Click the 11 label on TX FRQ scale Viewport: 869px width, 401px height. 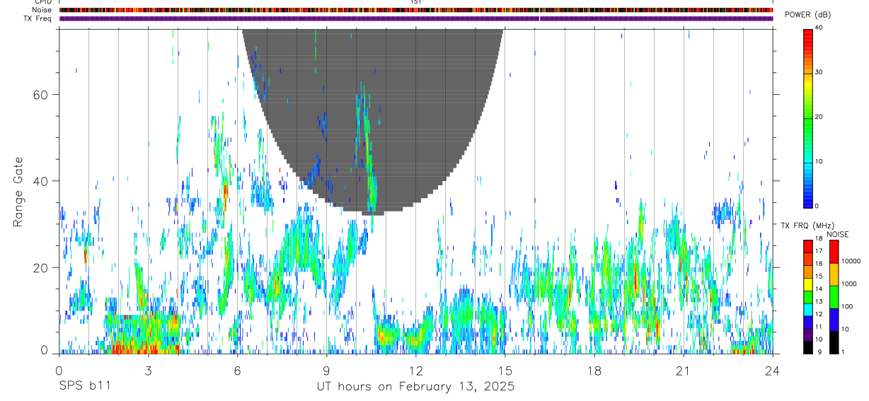click(x=819, y=327)
